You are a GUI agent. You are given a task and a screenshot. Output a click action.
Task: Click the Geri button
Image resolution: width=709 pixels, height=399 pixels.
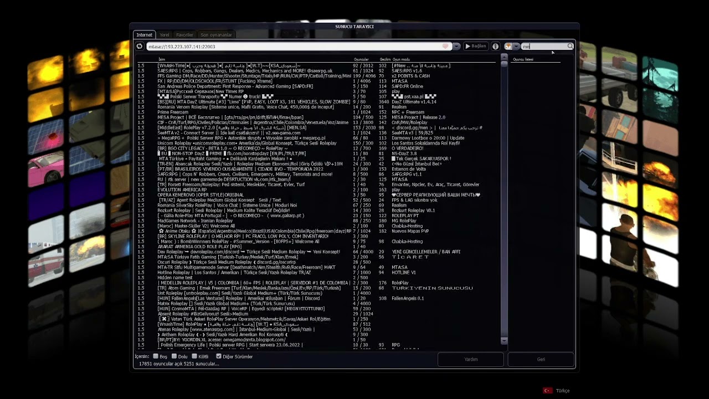pos(541,359)
